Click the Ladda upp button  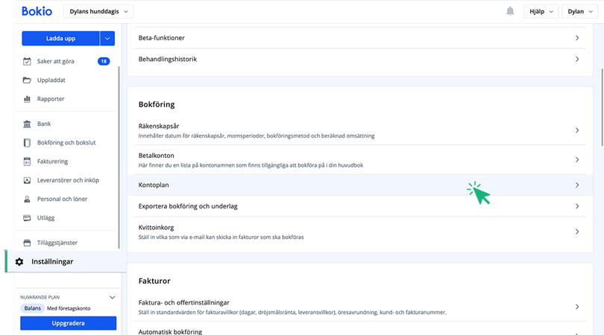pyautogui.click(x=60, y=38)
